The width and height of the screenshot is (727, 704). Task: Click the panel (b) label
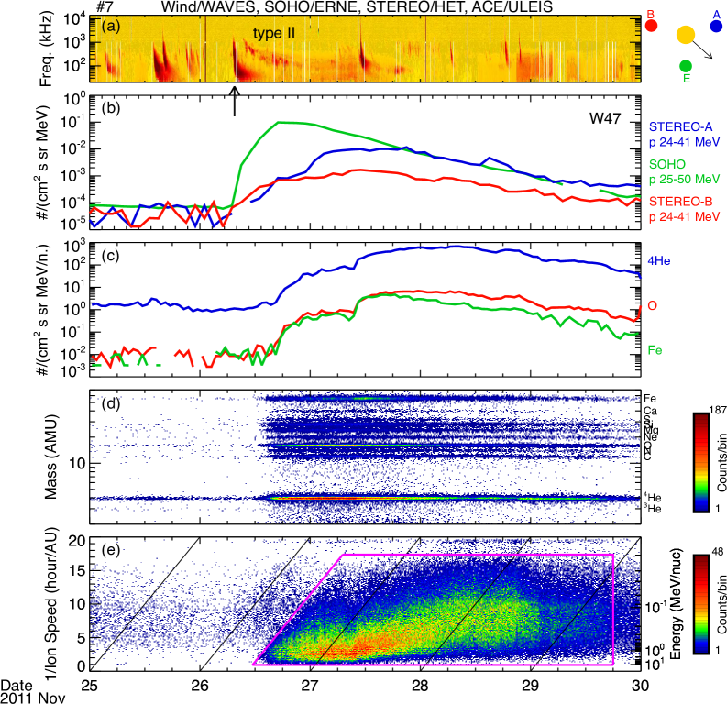click(111, 108)
